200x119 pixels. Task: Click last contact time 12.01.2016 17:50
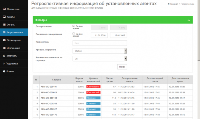(x=152, y=109)
